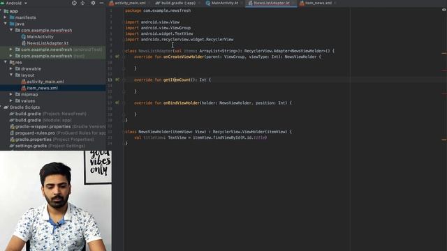Switch to build.gradle (:app) tab
Image resolution: width=447 pixels, height=251 pixels.
point(179,3)
